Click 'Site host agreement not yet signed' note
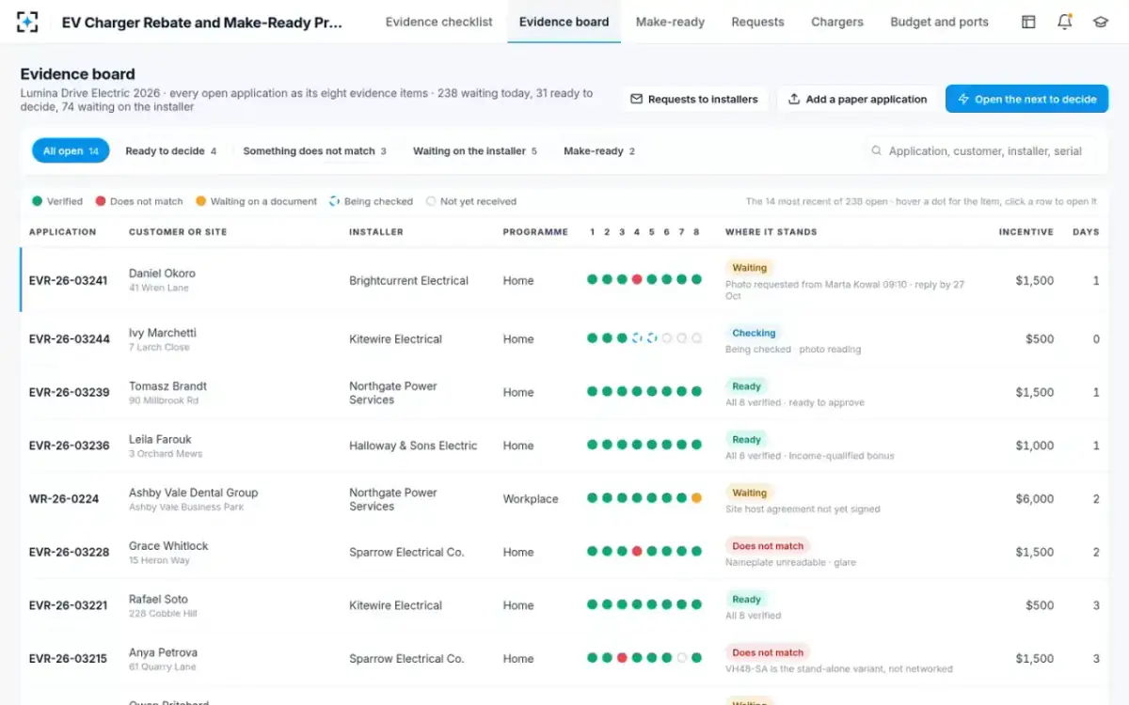Viewport: 1129px width, 705px height. click(803, 509)
